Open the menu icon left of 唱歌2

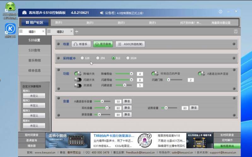(x=49, y=31)
